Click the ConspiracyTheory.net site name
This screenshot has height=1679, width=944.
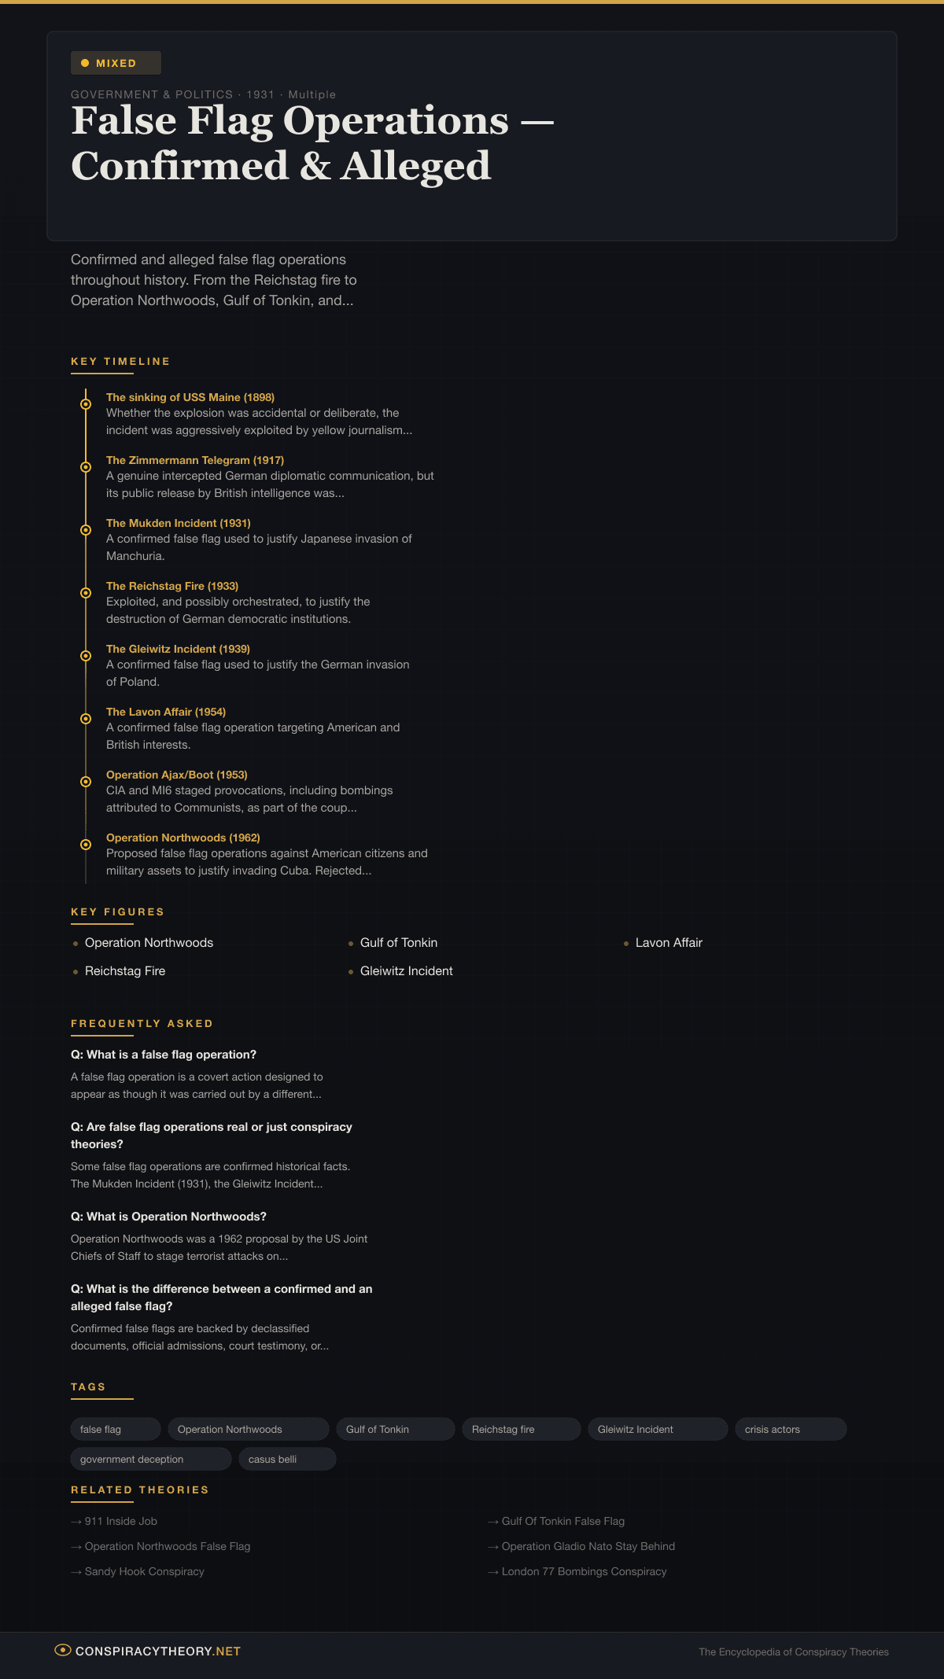tap(157, 1651)
